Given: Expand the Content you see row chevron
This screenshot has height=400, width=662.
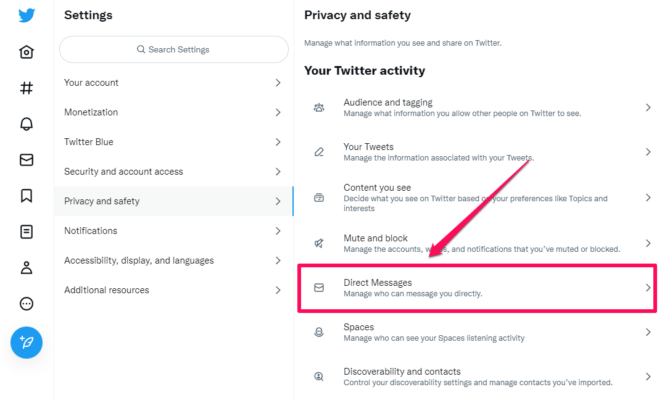Looking at the screenshot, I should [x=648, y=198].
